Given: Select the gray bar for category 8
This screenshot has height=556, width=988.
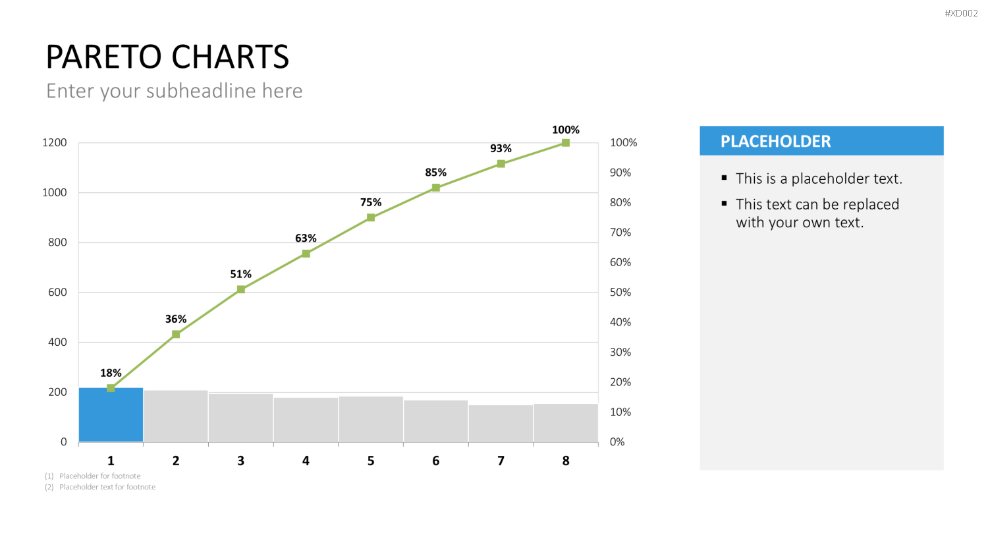Looking at the screenshot, I should tap(566, 423).
